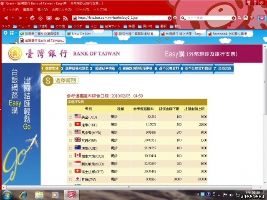Click the Bank of Taiwan gold logo

pos(15,54)
